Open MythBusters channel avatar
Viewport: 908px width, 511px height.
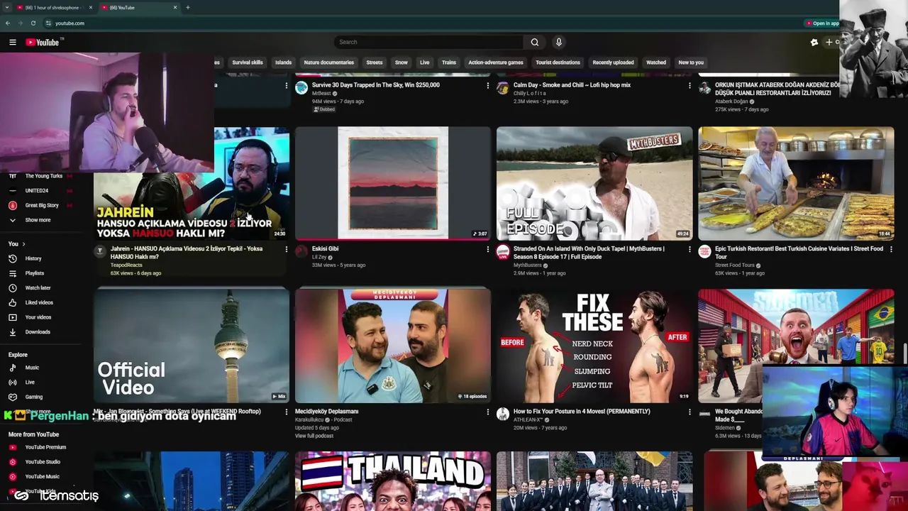click(x=503, y=252)
